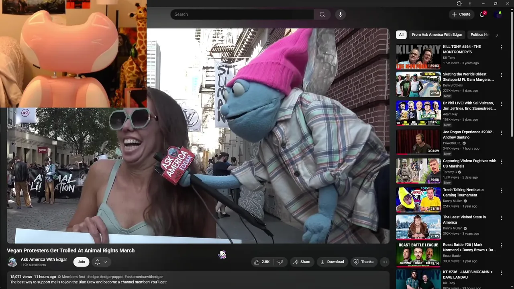Click the search magnifier button

[322, 14]
